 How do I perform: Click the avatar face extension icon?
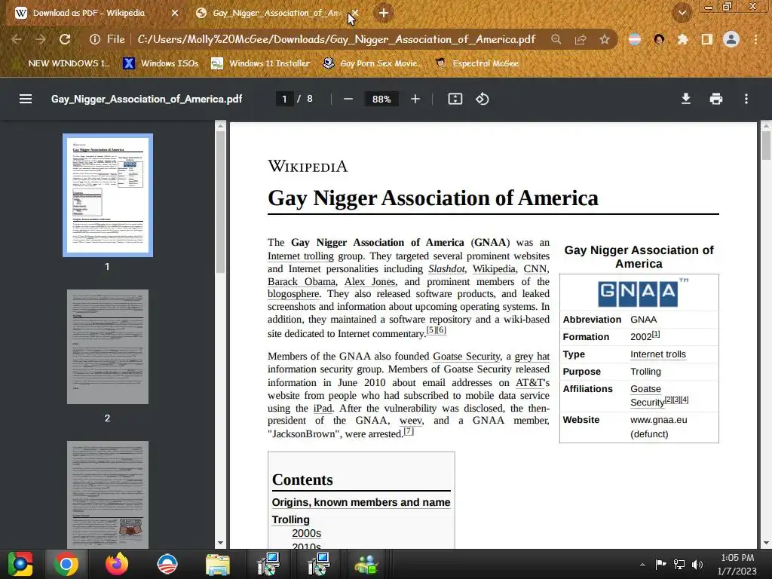click(659, 39)
